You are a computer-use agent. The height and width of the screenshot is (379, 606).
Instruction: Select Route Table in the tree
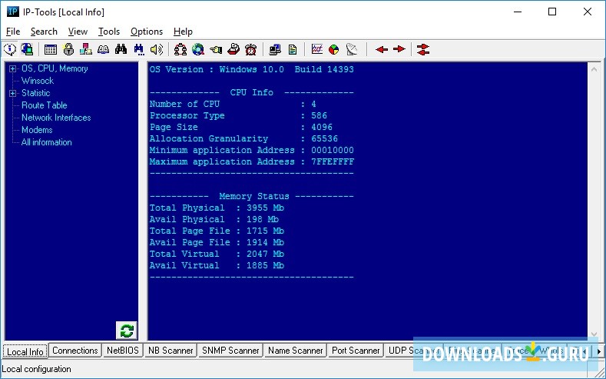44,105
